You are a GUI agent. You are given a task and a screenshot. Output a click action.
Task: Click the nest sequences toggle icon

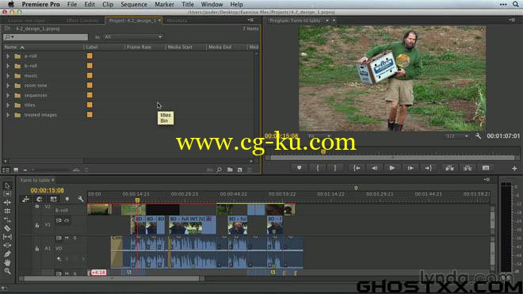click(x=25, y=199)
